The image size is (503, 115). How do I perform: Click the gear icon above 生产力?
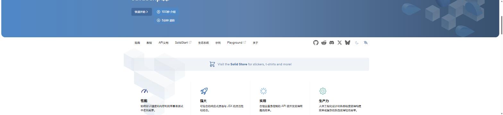pyautogui.click(x=323, y=91)
